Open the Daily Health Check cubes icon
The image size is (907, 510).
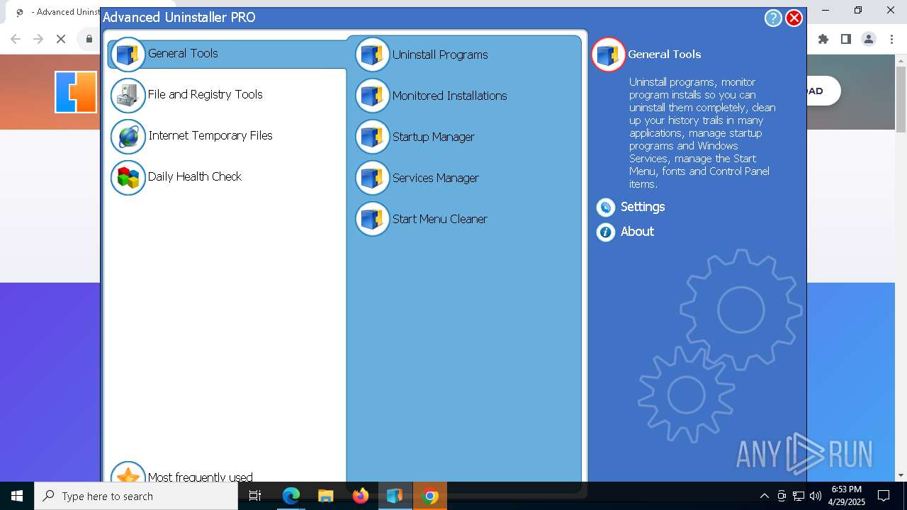[x=128, y=178]
